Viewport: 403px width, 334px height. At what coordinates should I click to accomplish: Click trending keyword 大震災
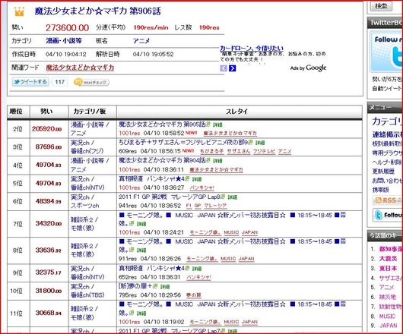pyautogui.click(x=389, y=259)
